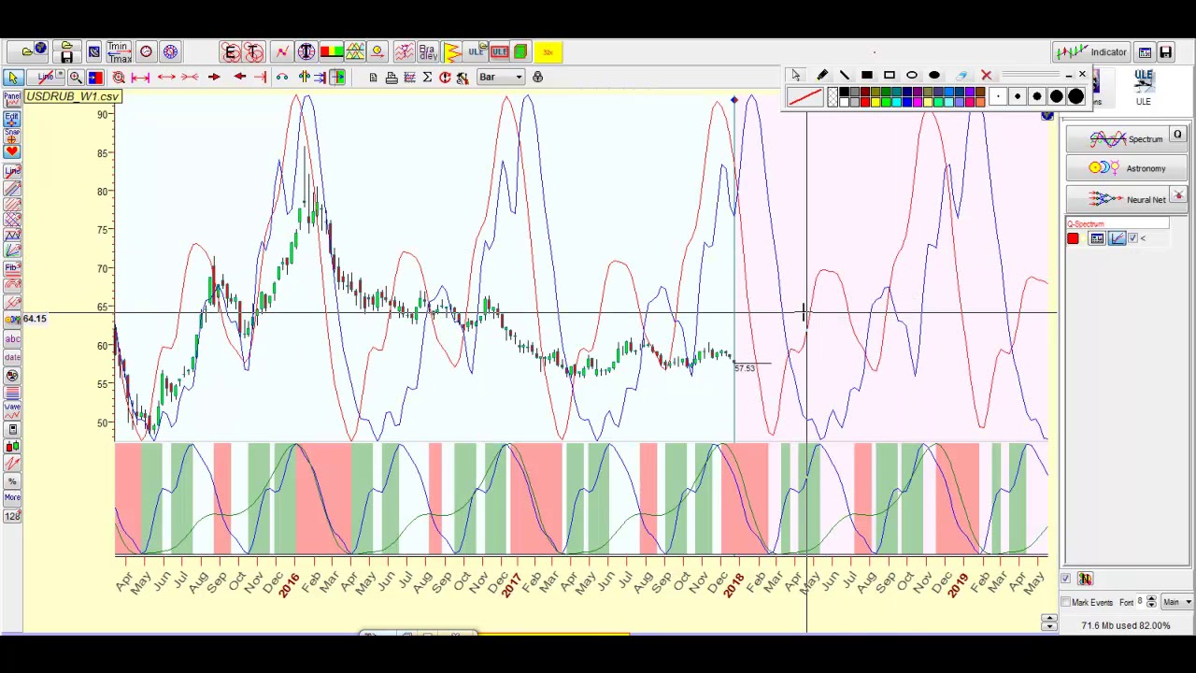Screen dimensions: 1196x673
Task: Click the magnifier zoom tool
Action: 76,78
